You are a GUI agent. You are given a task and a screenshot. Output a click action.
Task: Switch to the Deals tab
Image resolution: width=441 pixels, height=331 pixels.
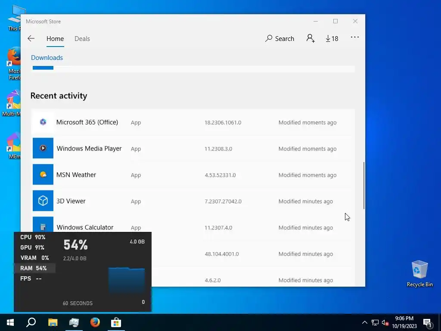point(82,38)
